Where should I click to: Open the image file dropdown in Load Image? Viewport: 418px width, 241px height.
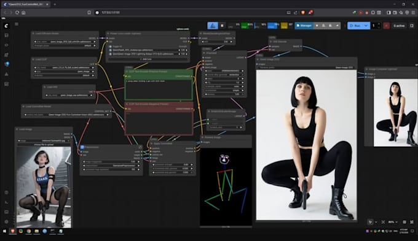pyautogui.click(x=44, y=140)
